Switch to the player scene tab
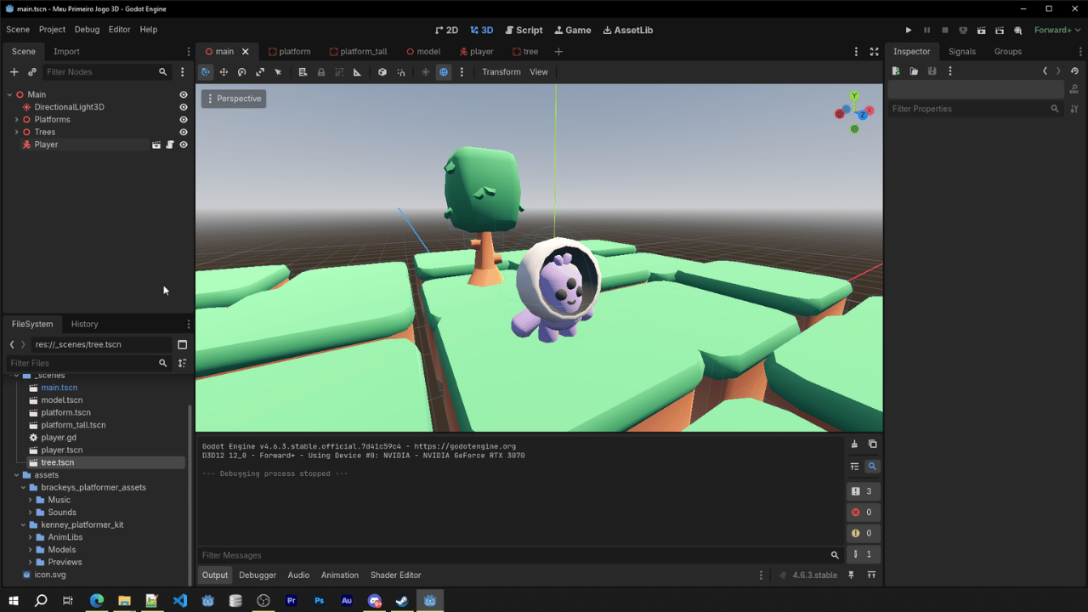The image size is (1088, 612). pyautogui.click(x=476, y=52)
